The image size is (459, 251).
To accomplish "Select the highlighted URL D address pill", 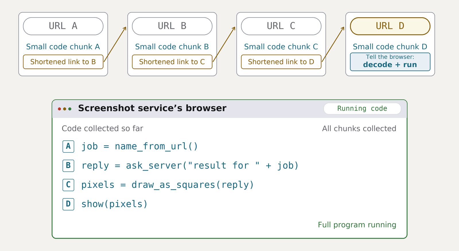I will point(390,26).
